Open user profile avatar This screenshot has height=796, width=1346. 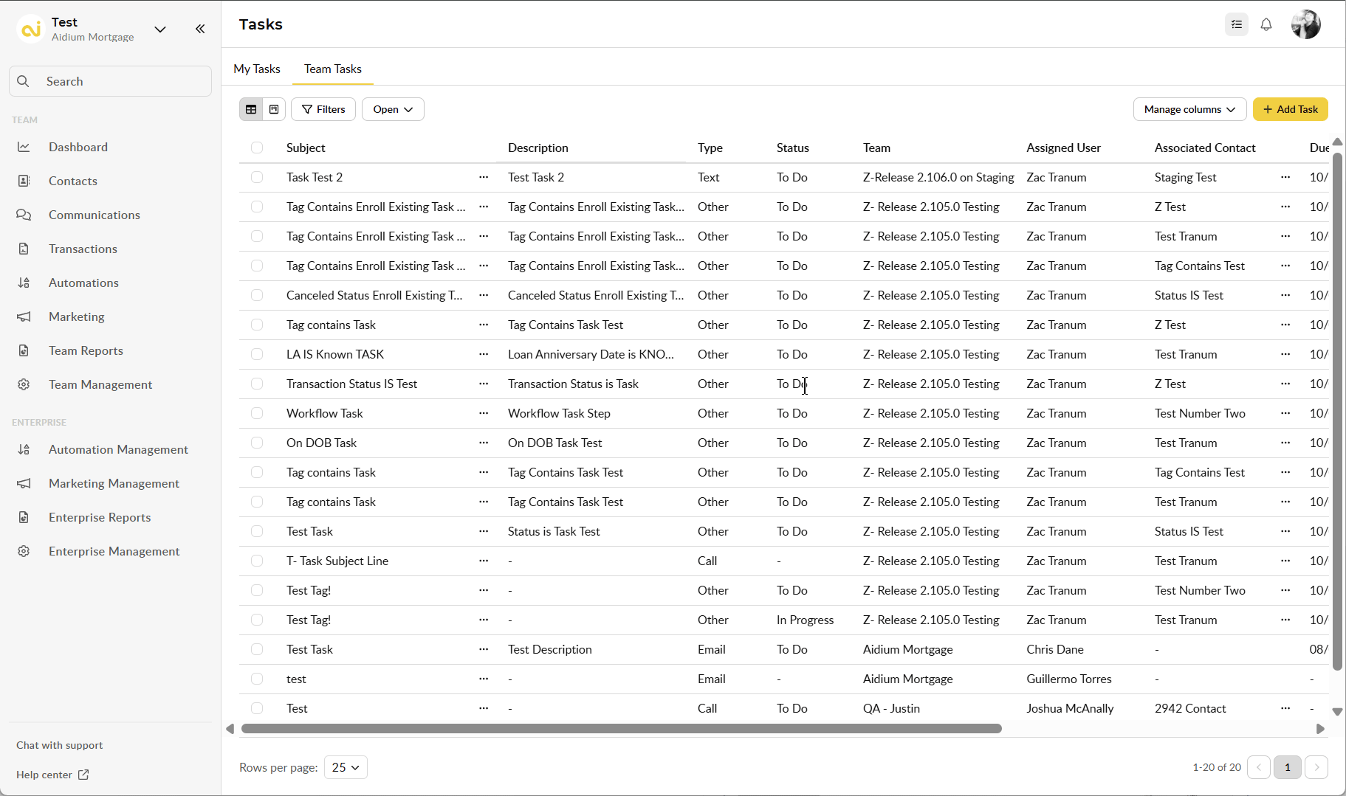point(1305,24)
